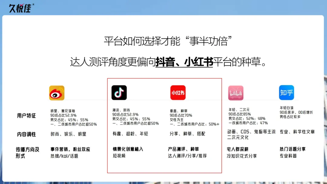Click the text 冷知识花式分享
Screen dimensions: 327x184
click(x=242, y=156)
